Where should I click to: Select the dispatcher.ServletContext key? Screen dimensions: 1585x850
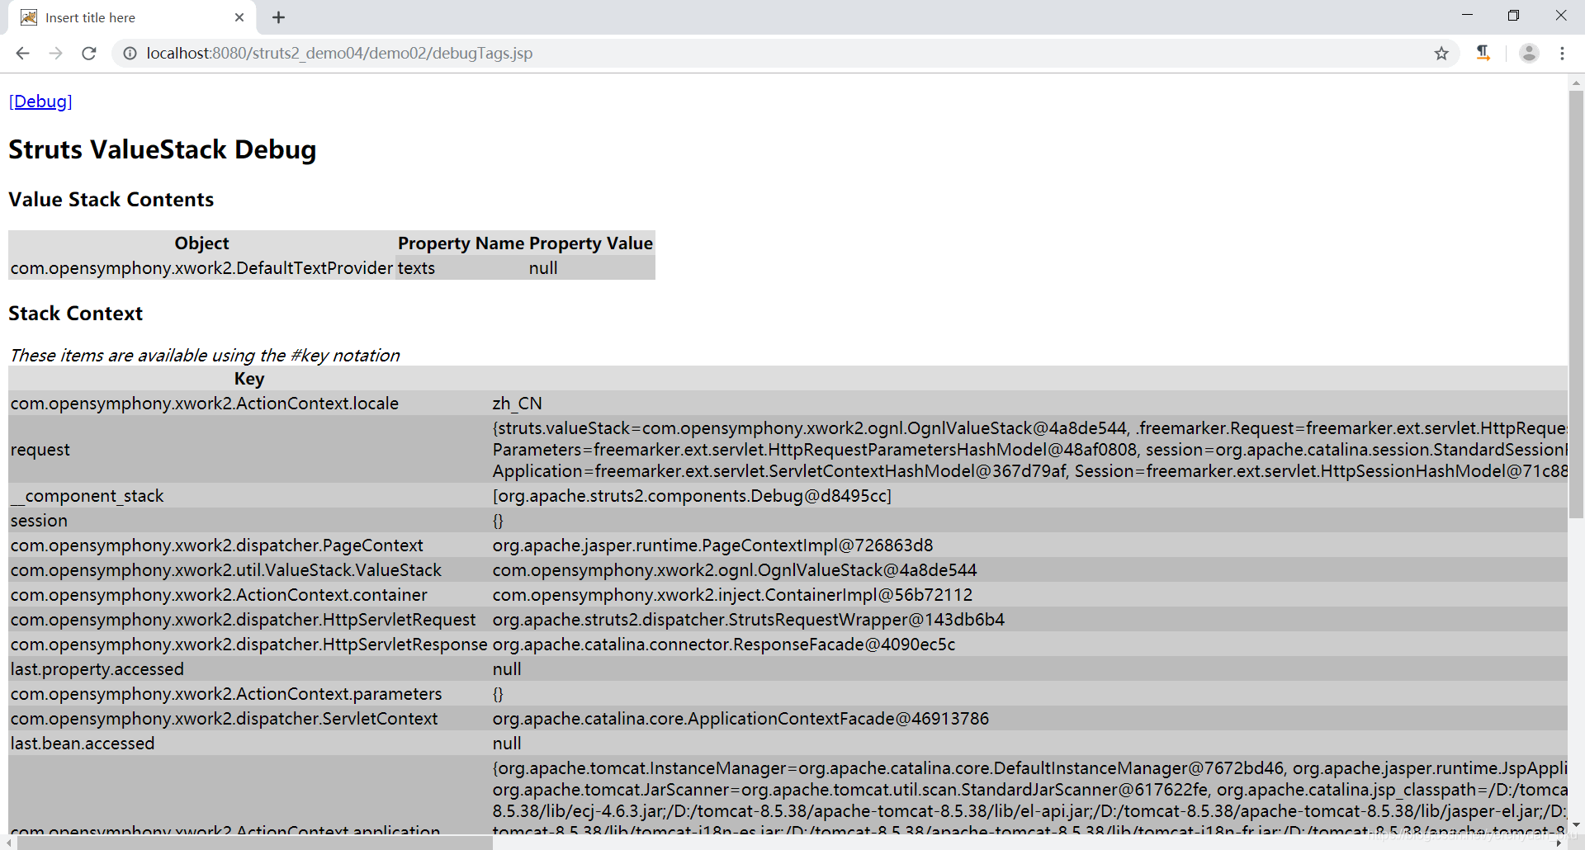[x=249, y=719]
